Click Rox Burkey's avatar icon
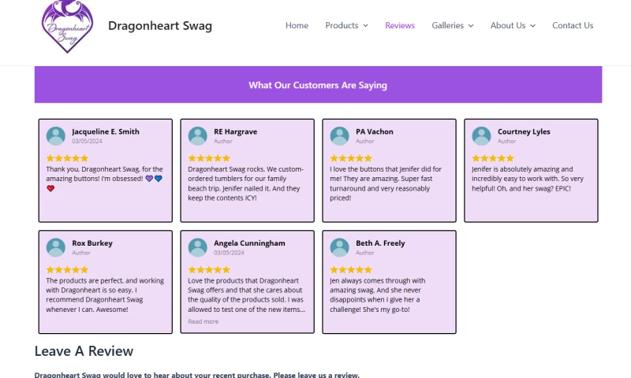The height and width of the screenshot is (378, 631). [x=56, y=247]
